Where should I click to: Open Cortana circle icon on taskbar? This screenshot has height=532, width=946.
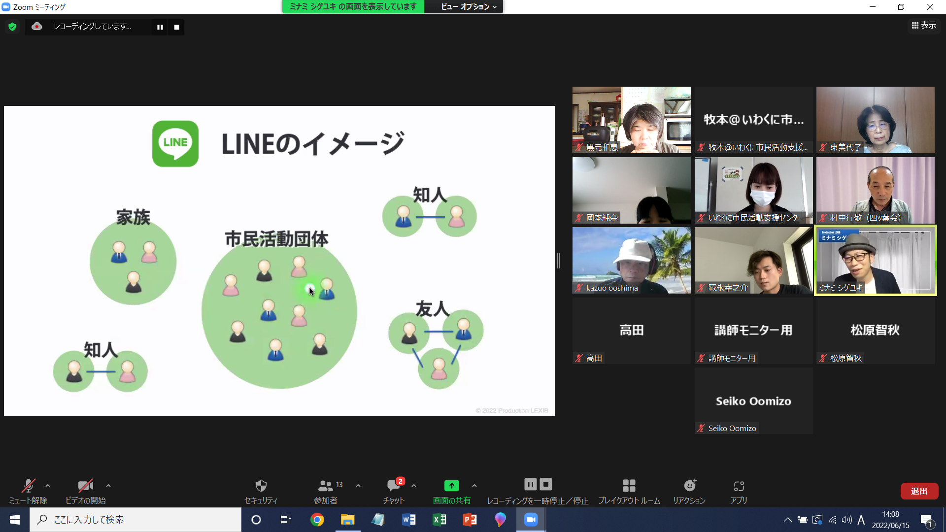[256, 520]
